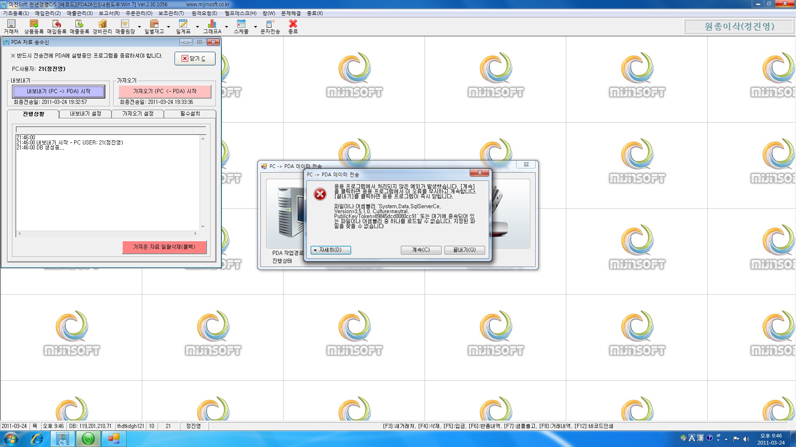Open the 보고서(R) menu
This screenshot has width=796, height=447.
click(109, 13)
